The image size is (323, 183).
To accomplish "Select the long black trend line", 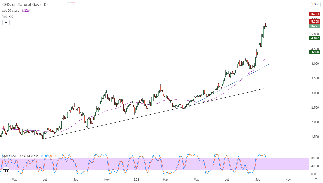I will (x=153, y=114).
